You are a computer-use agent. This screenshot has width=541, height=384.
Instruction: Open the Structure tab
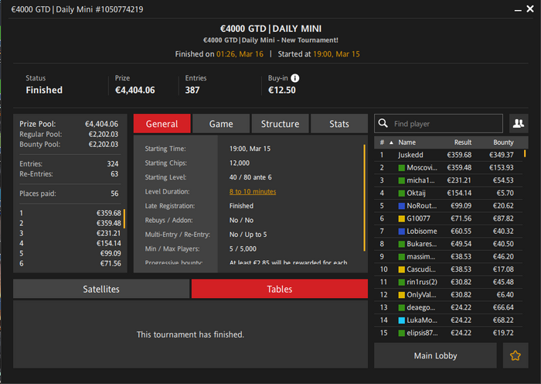point(280,124)
